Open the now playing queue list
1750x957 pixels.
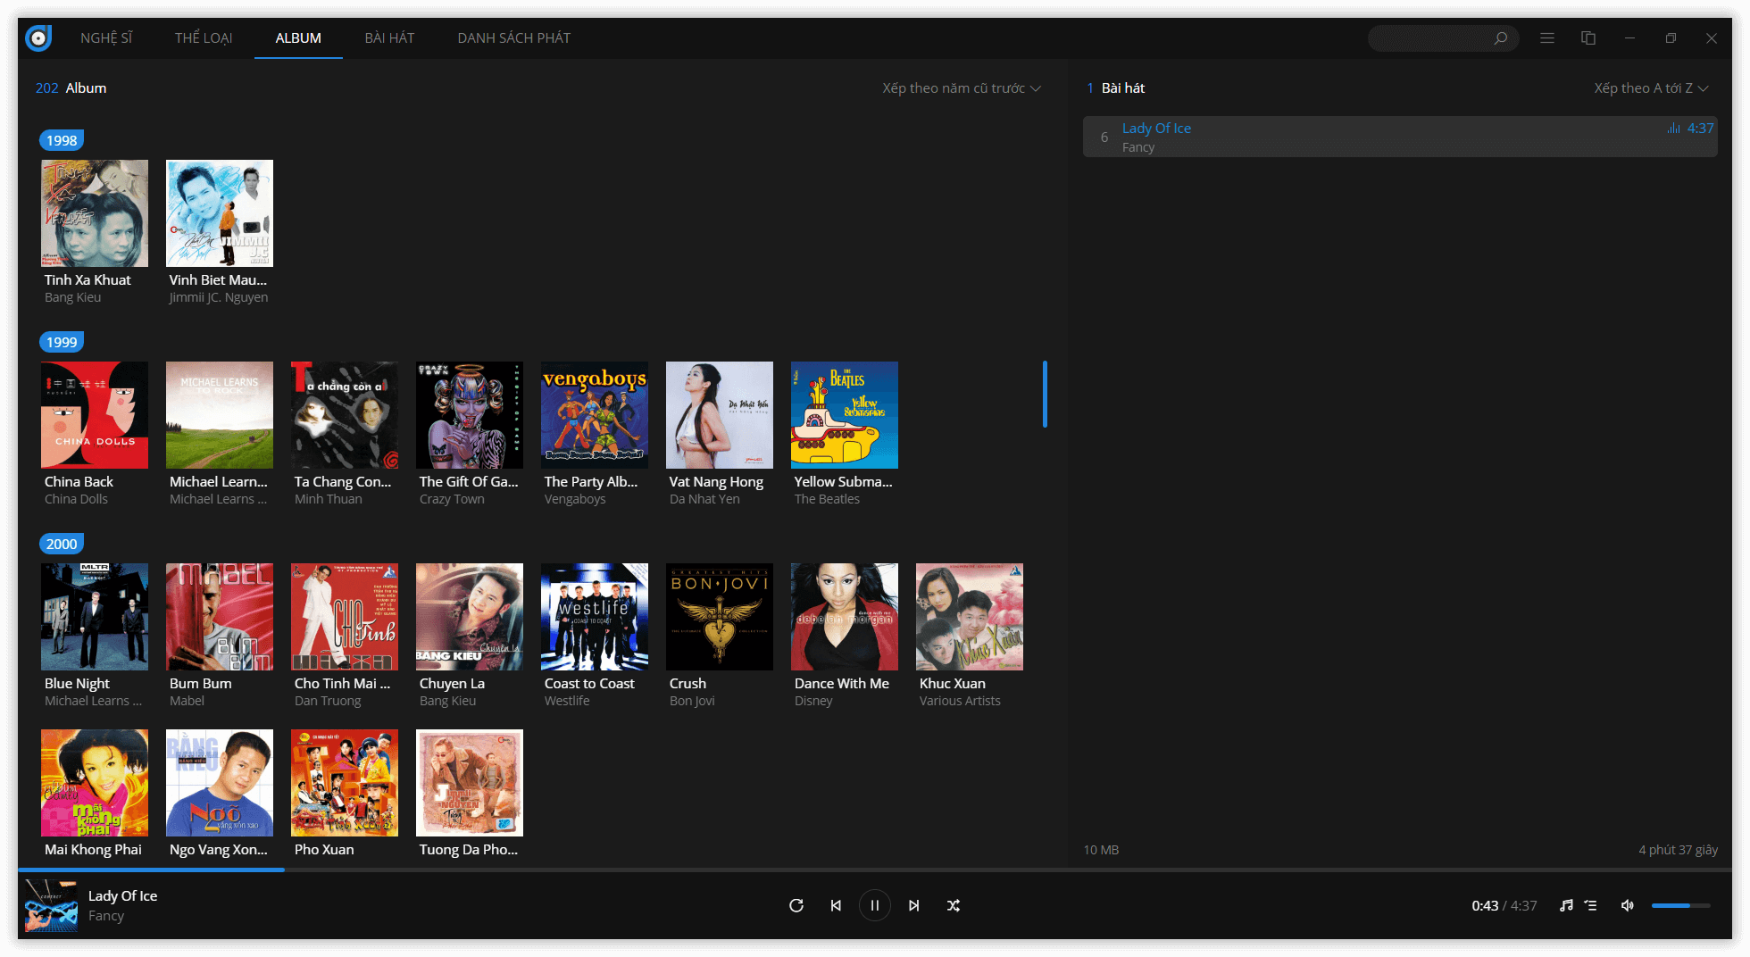1591,905
